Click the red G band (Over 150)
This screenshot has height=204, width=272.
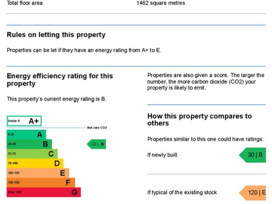tap(44, 192)
